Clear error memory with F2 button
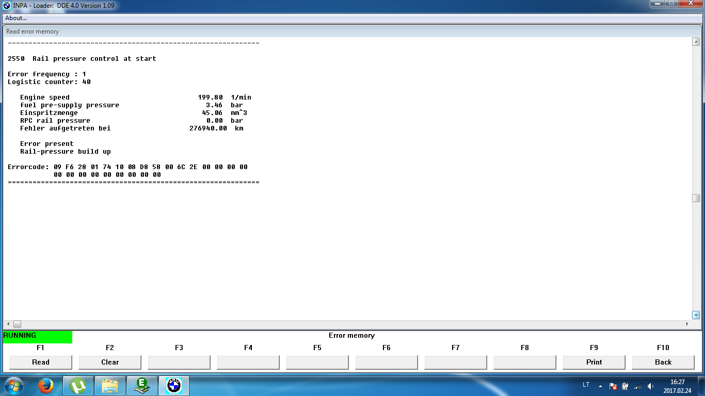The image size is (705, 396). 110,362
